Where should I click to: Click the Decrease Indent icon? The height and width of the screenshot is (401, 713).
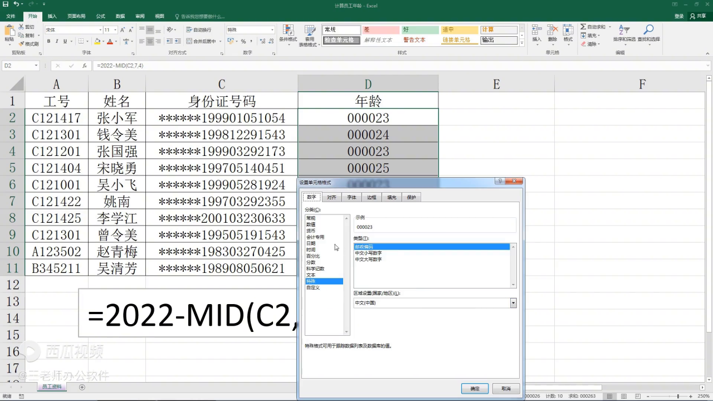tap(169, 41)
